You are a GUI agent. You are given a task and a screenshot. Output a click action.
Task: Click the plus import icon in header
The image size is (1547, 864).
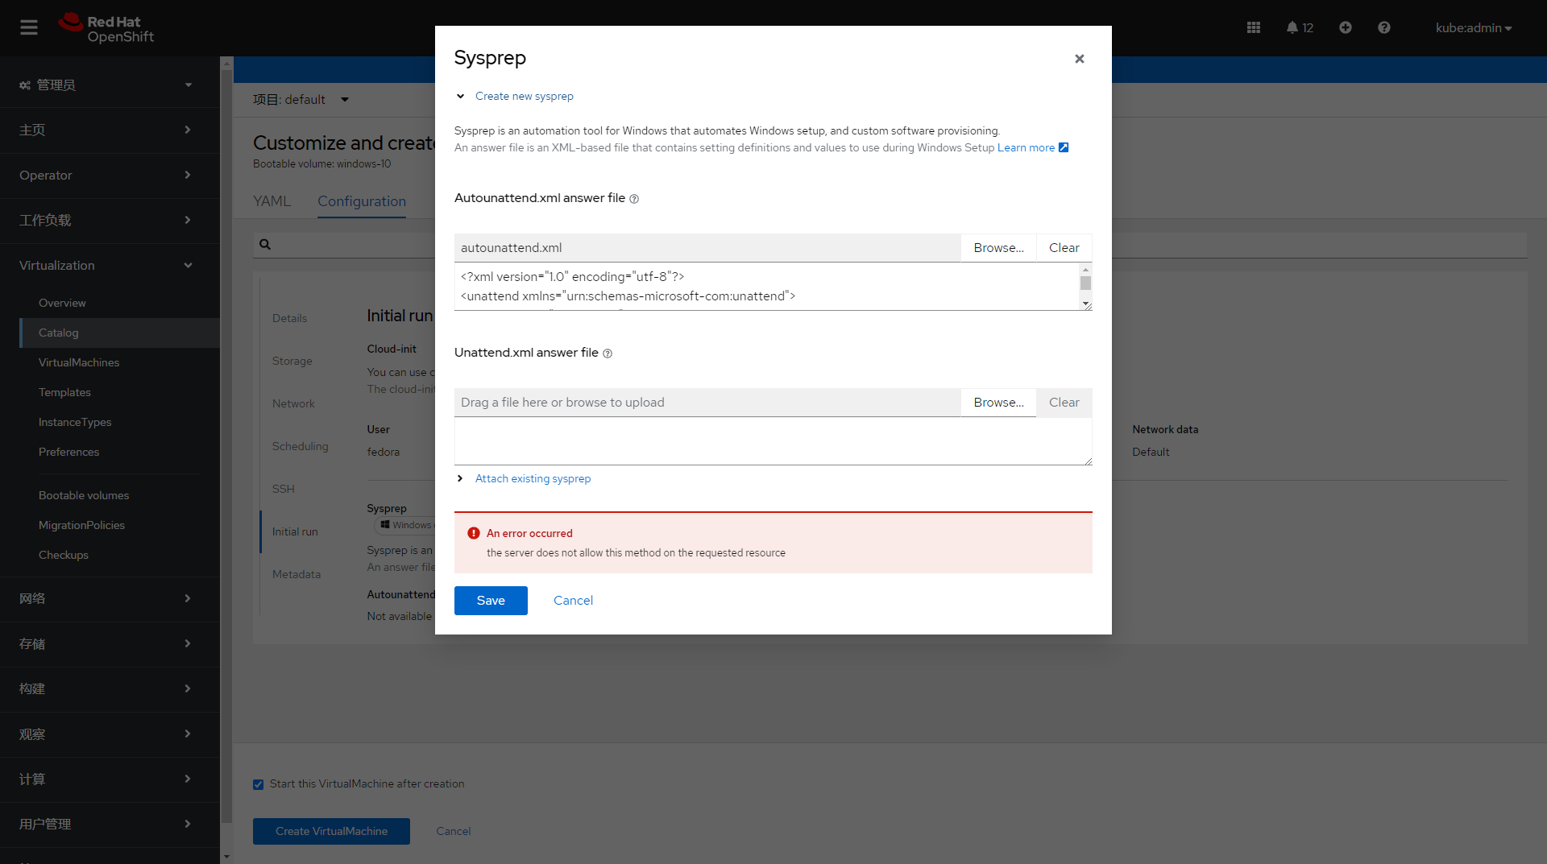(1346, 27)
